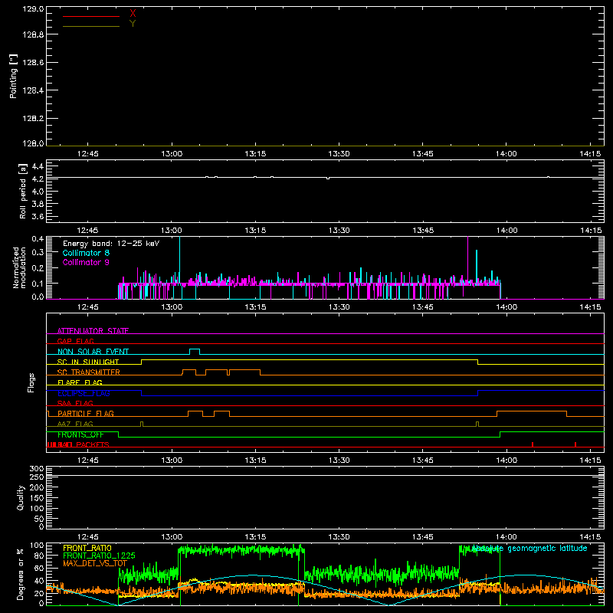Click the 150 tick on Quality axis
This screenshot has height=613, width=613.
[x=36, y=498]
